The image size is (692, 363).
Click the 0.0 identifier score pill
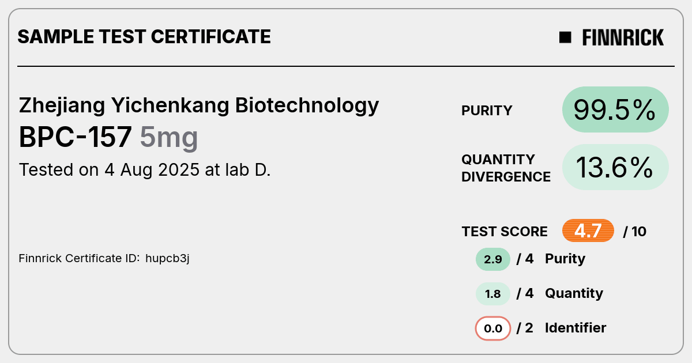pyautogui.click(x=493, y=328)
